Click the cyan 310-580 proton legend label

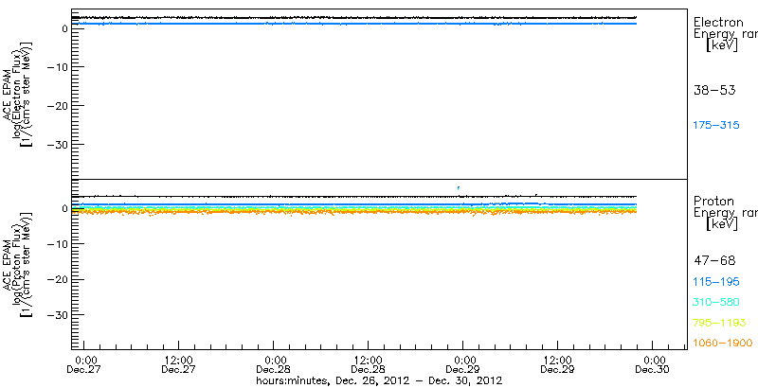point(716,303)
